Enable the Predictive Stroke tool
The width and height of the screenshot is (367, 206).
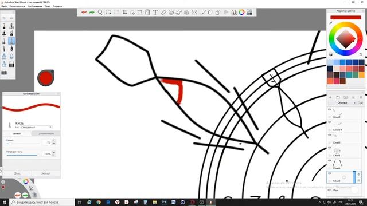(210, 13)
